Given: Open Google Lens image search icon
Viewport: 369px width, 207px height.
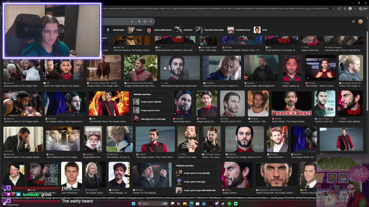Looking at the screenshot, I should point(145,22).
